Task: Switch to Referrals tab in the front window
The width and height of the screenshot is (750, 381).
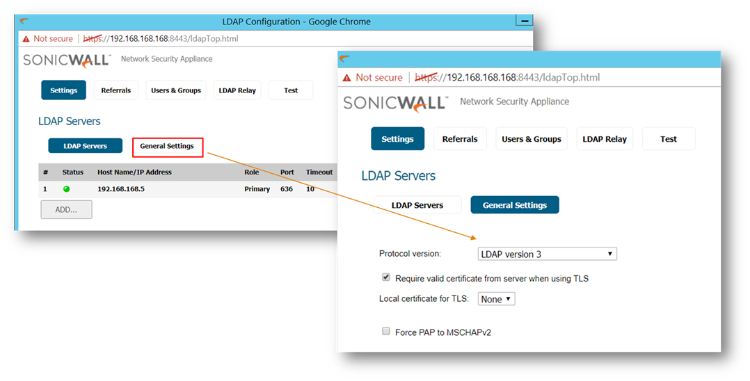Action: pyautogui.click(x=460, y=139)
